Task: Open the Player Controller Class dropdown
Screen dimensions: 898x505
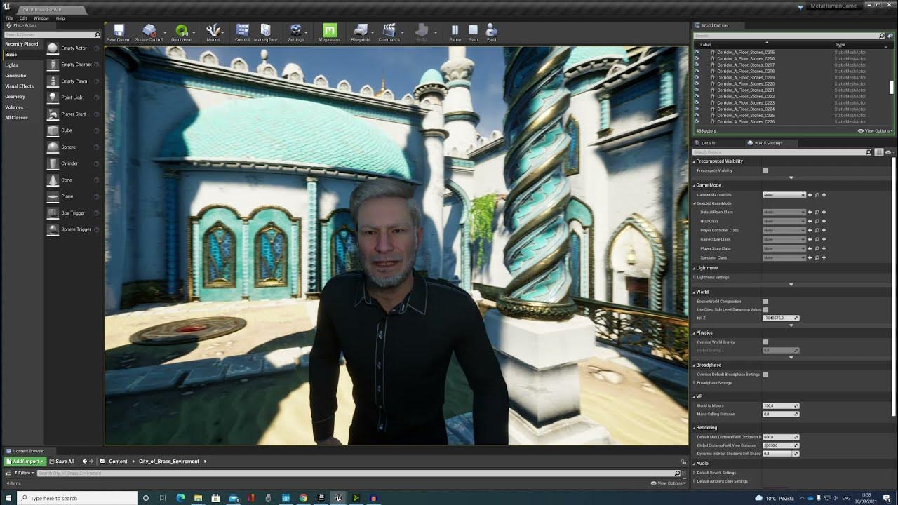Action: [784, 230]
